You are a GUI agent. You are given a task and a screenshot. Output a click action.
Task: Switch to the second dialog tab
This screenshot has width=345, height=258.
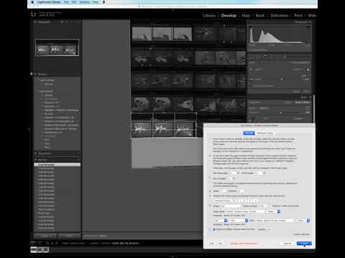[265, 133]
